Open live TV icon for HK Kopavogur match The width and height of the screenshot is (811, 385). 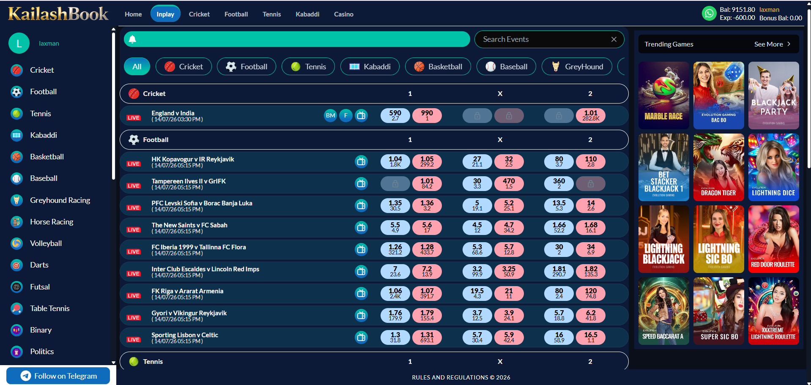(361, 161)
